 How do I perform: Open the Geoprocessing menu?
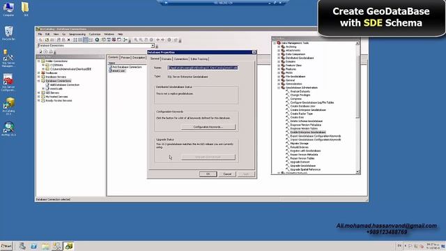click(77, 34)
